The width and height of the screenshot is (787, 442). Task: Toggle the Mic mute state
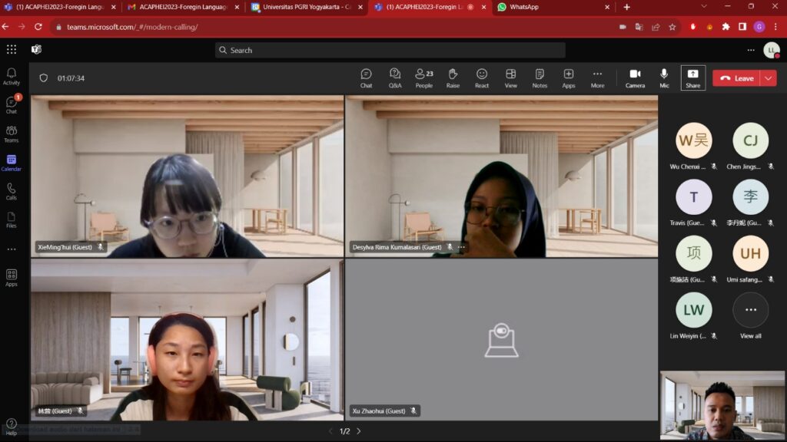pyautogui.click(x=664, y=78)
